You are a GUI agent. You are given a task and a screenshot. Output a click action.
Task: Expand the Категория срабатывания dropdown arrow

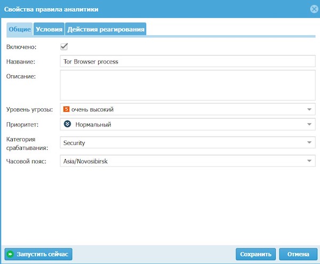(x=309, y=143)
